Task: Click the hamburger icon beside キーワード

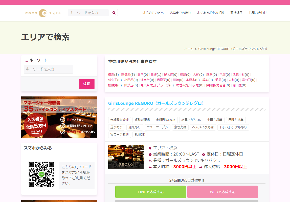Action: pos(27,61)
